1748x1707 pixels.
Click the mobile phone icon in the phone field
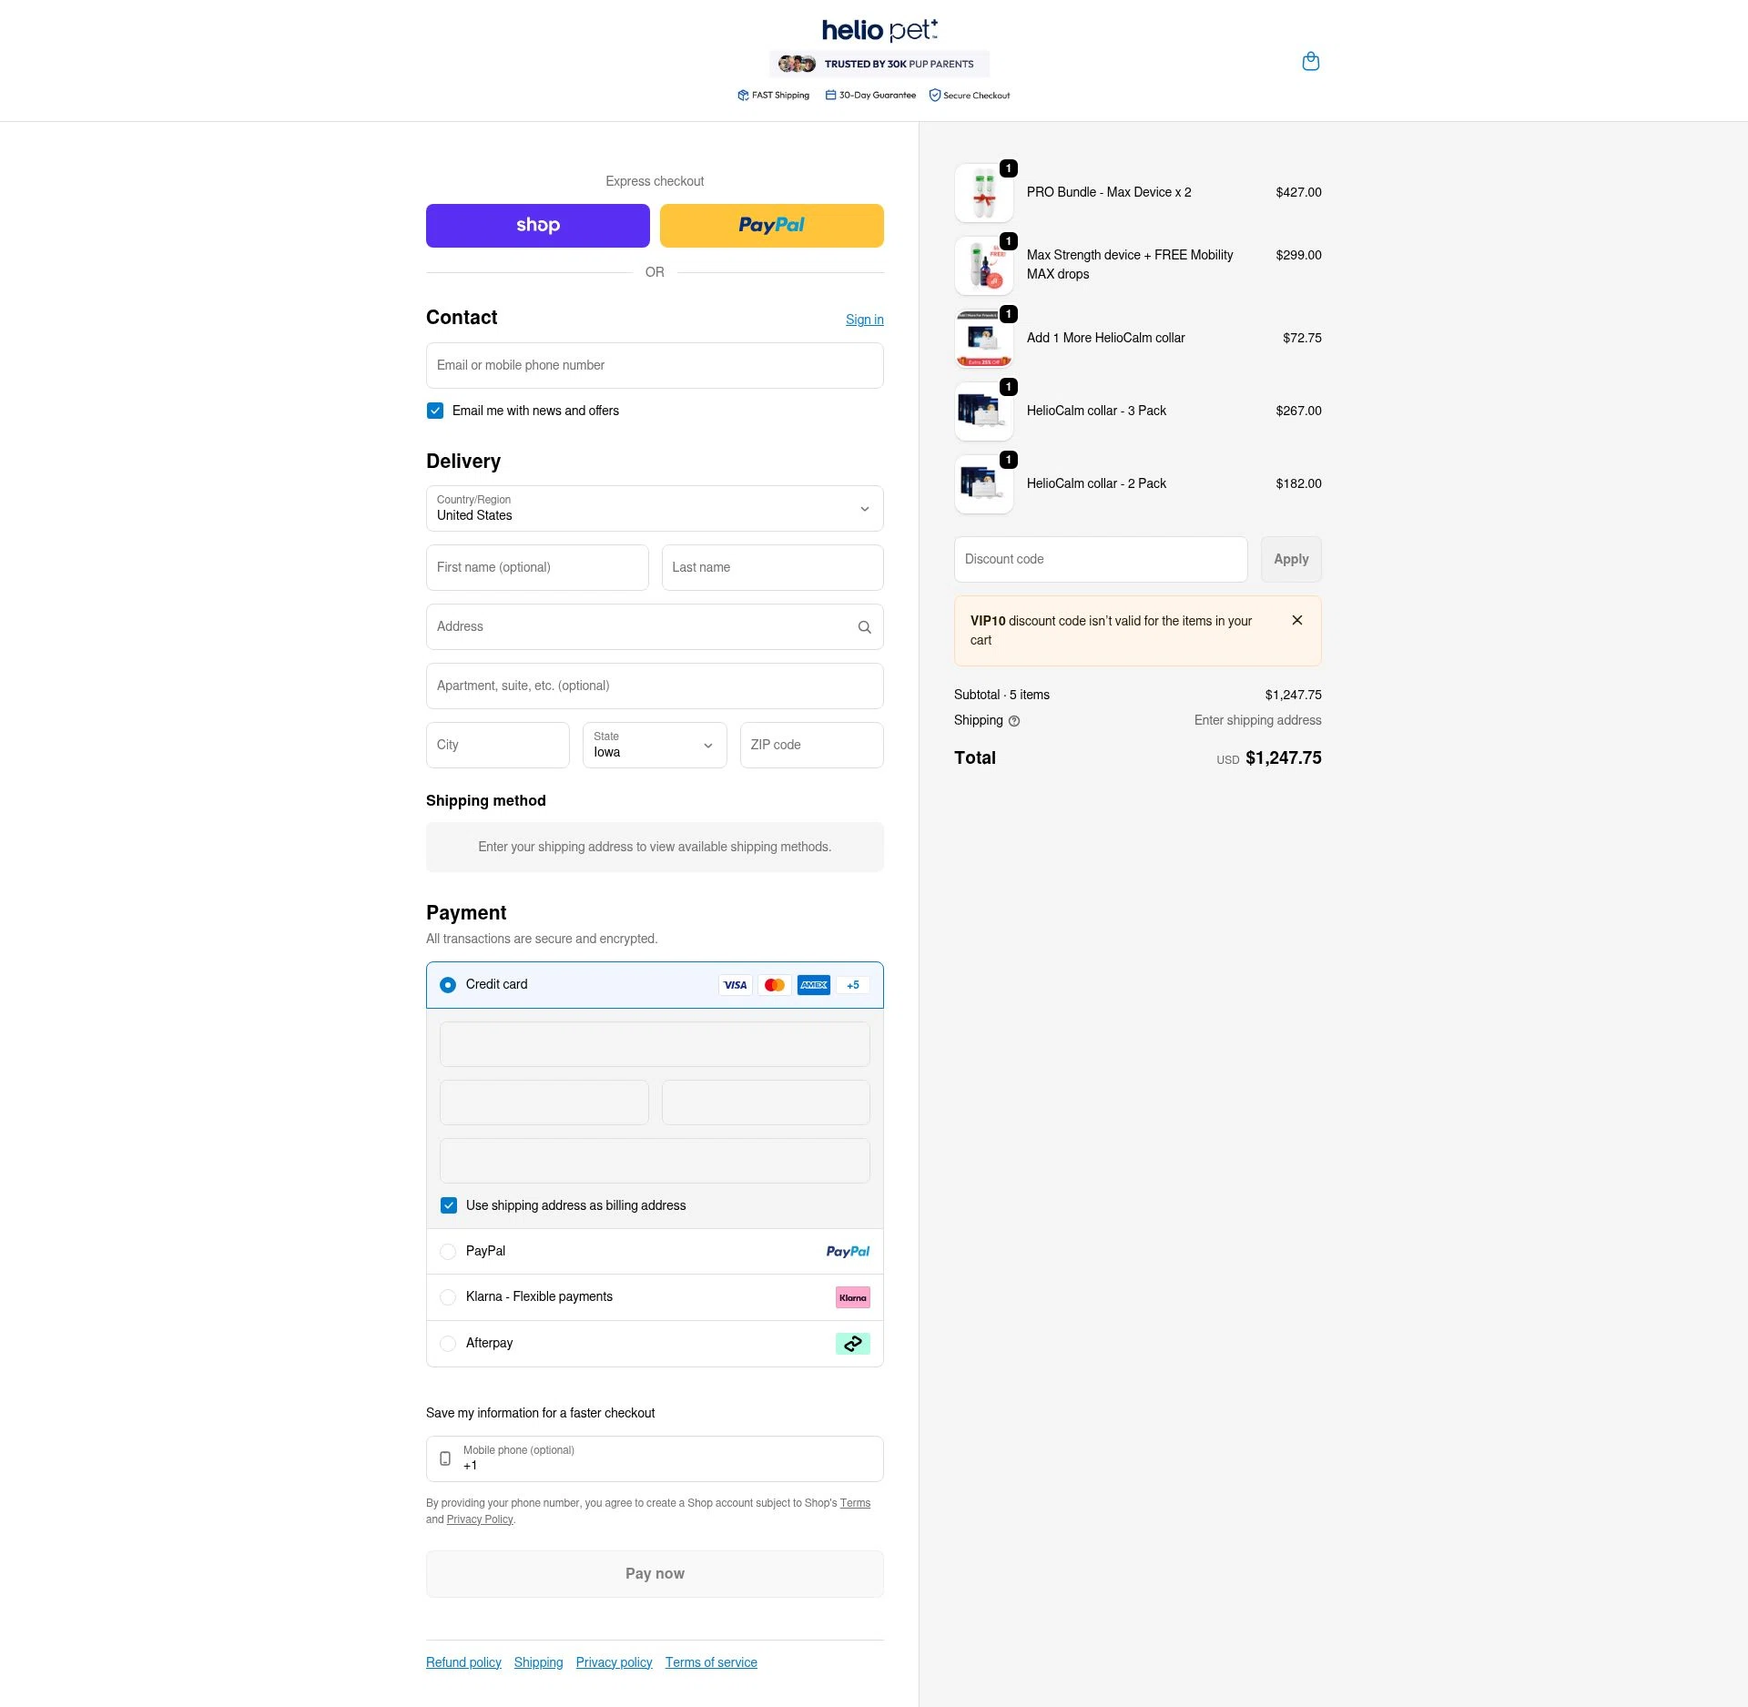pos(445,1458)
